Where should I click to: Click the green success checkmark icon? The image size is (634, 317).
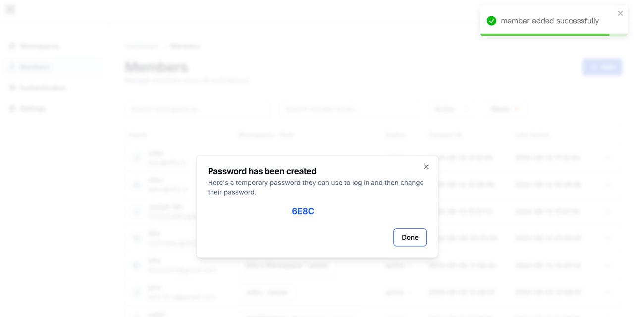pos(491,21)
